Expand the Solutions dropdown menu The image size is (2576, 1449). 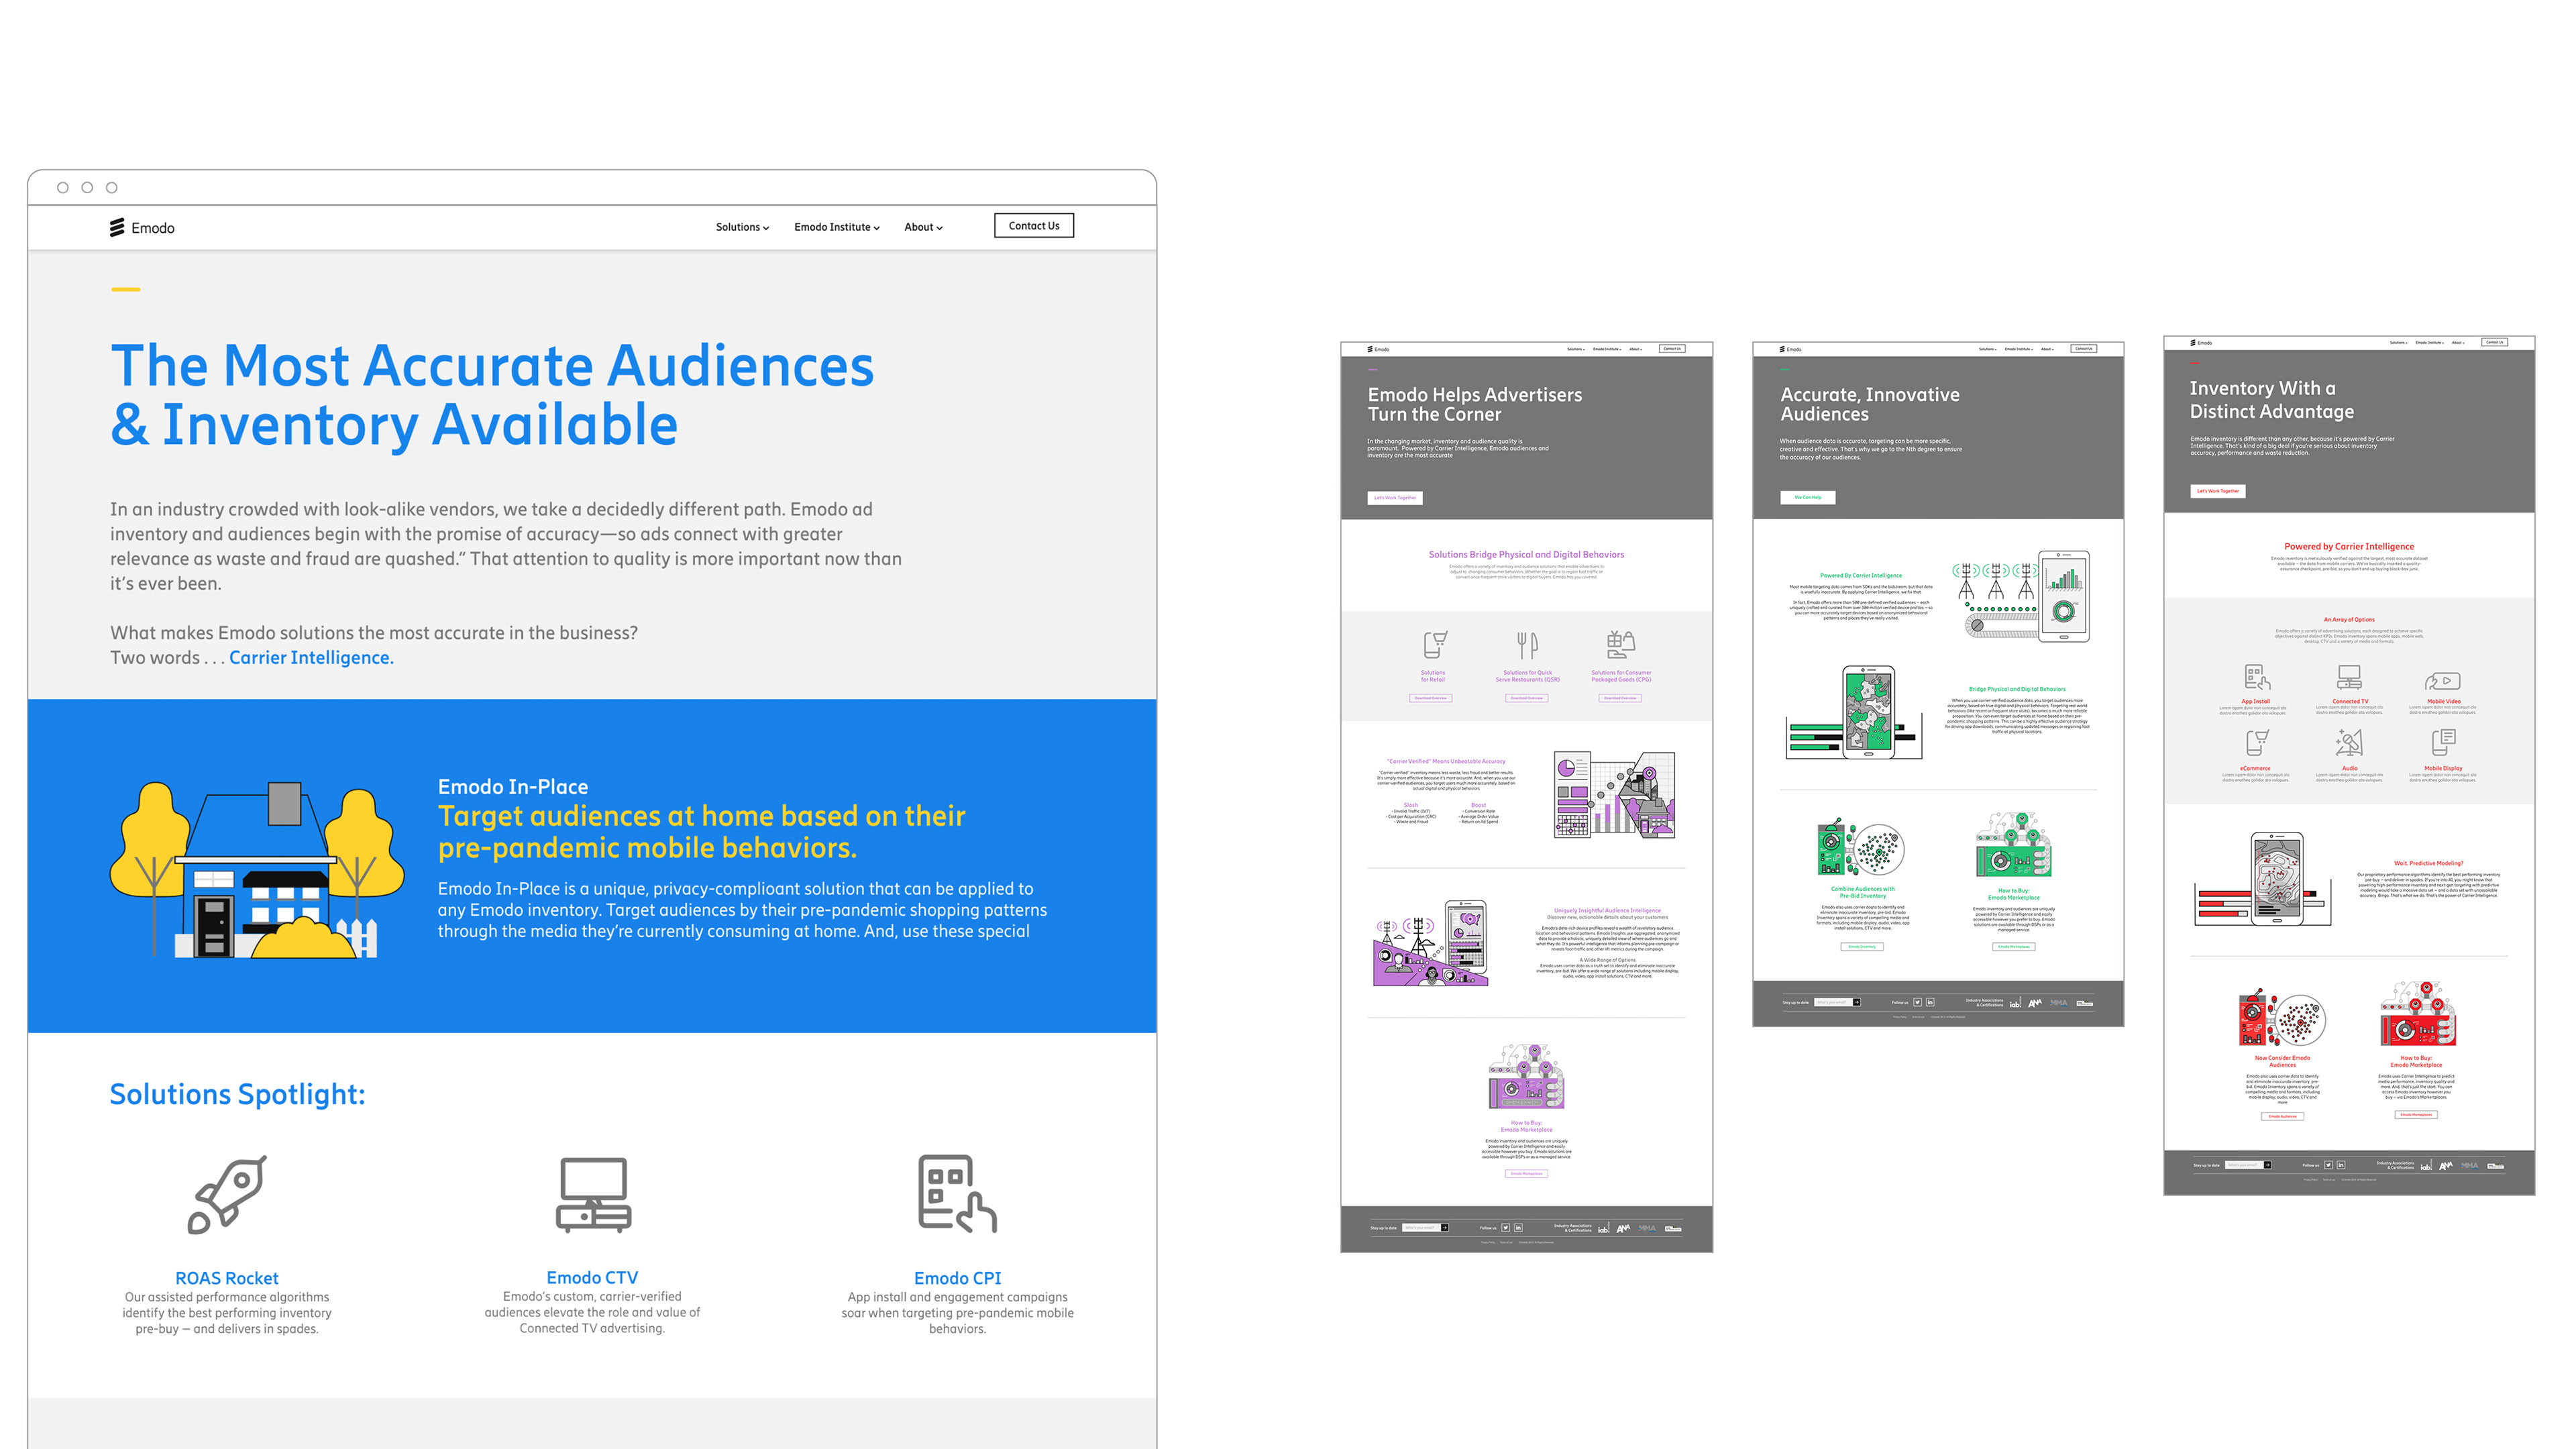[x=742, y=227]
